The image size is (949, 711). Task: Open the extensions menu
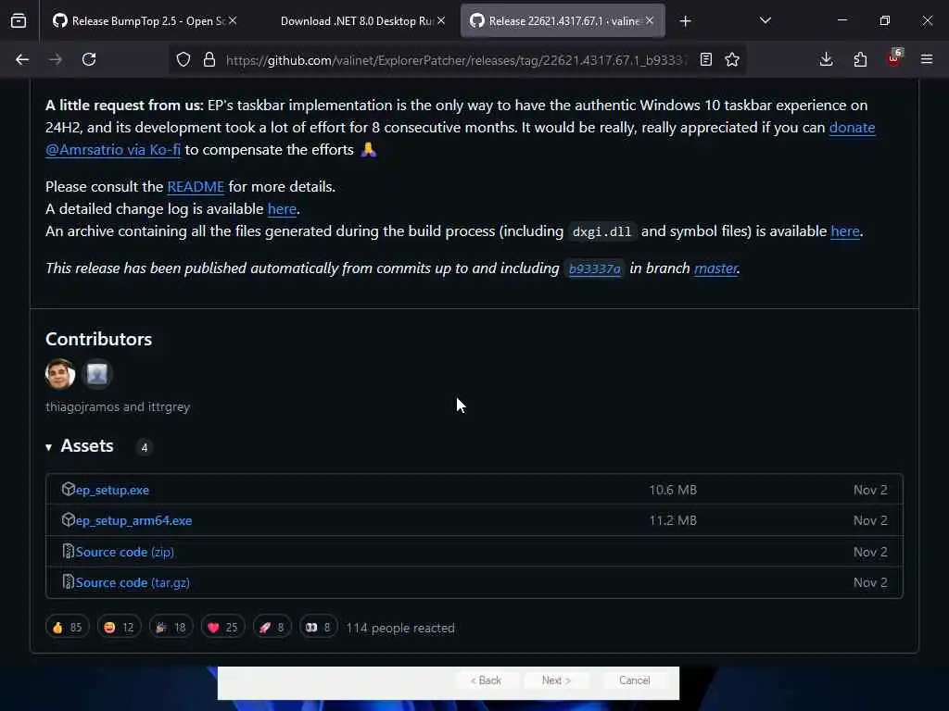860,59
